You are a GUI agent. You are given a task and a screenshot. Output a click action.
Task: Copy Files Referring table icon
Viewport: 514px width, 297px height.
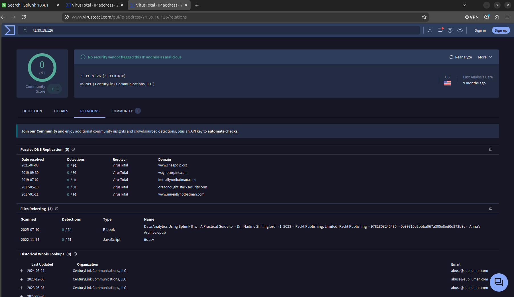point(491,209)
